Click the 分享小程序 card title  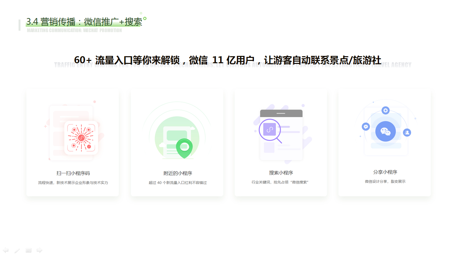385,172
